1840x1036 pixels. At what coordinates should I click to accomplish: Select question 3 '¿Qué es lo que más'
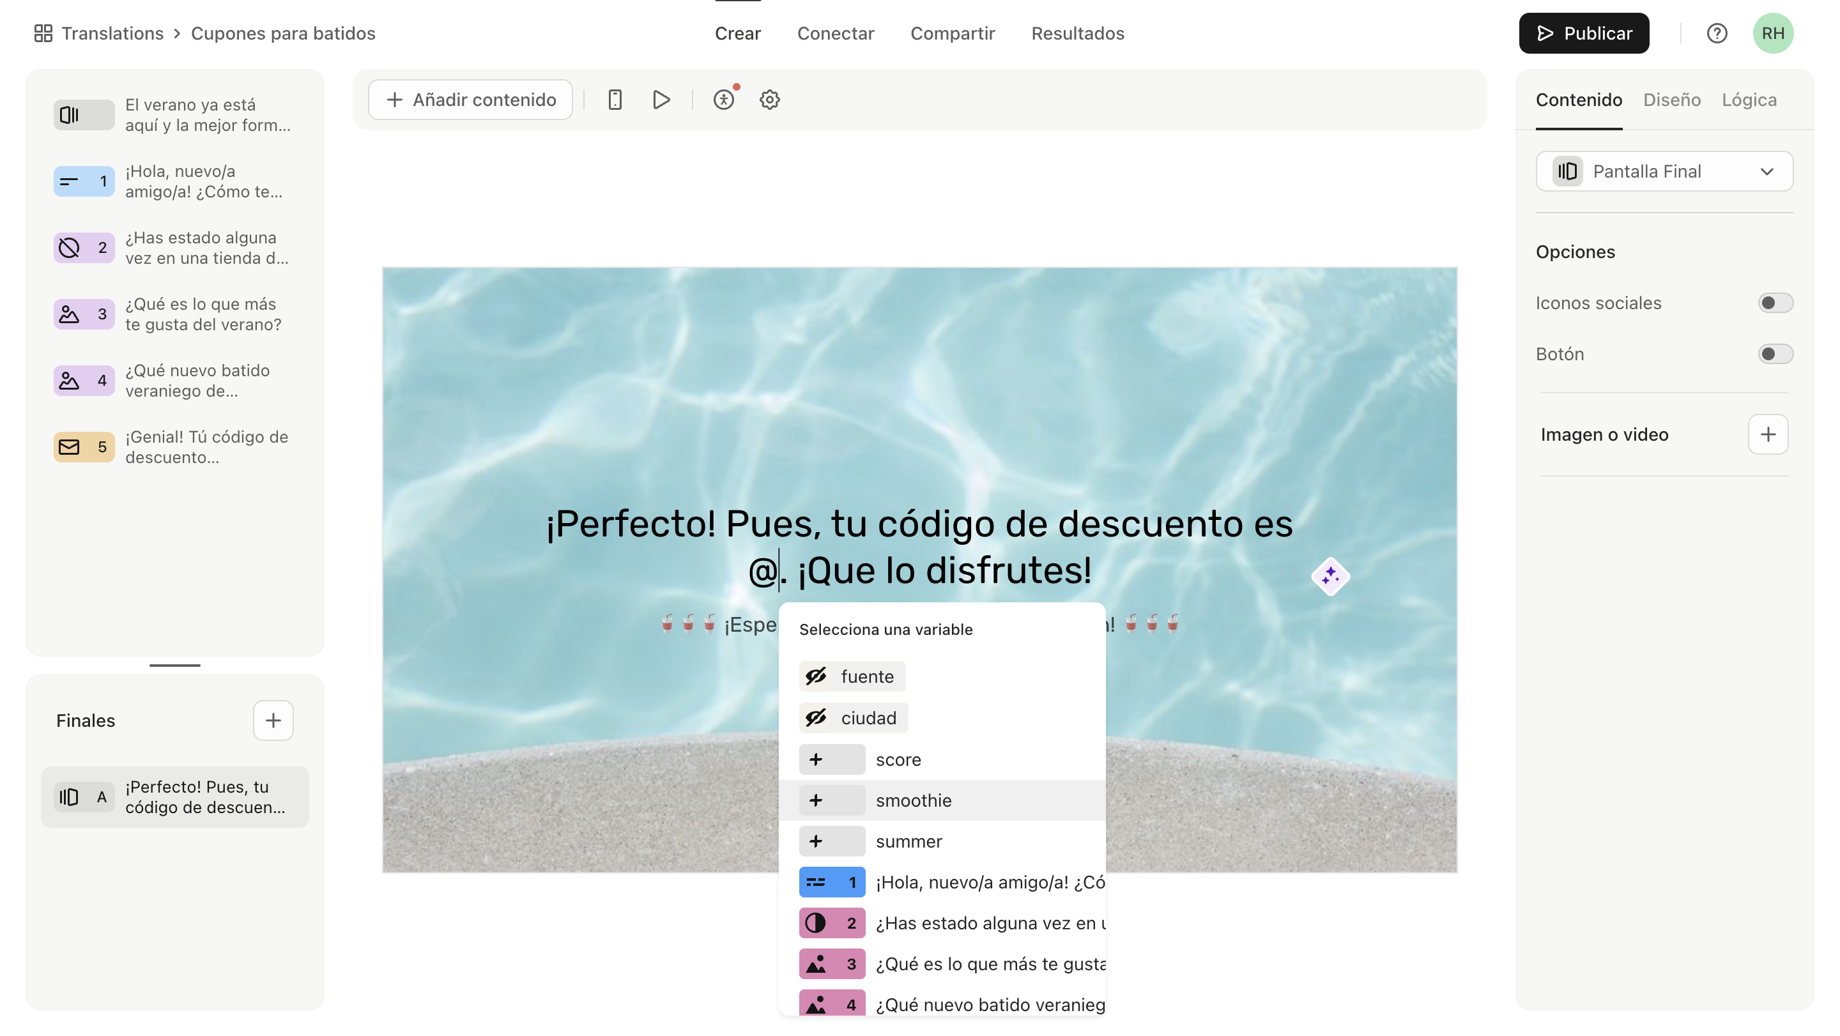(174, 314)
